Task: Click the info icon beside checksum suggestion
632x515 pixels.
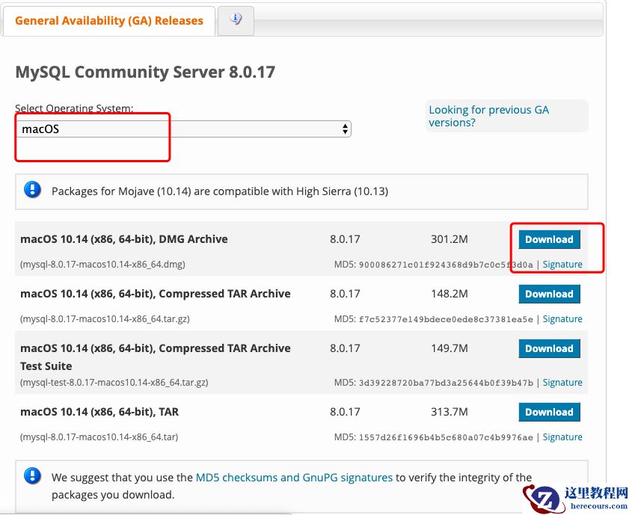Action: 33,476
